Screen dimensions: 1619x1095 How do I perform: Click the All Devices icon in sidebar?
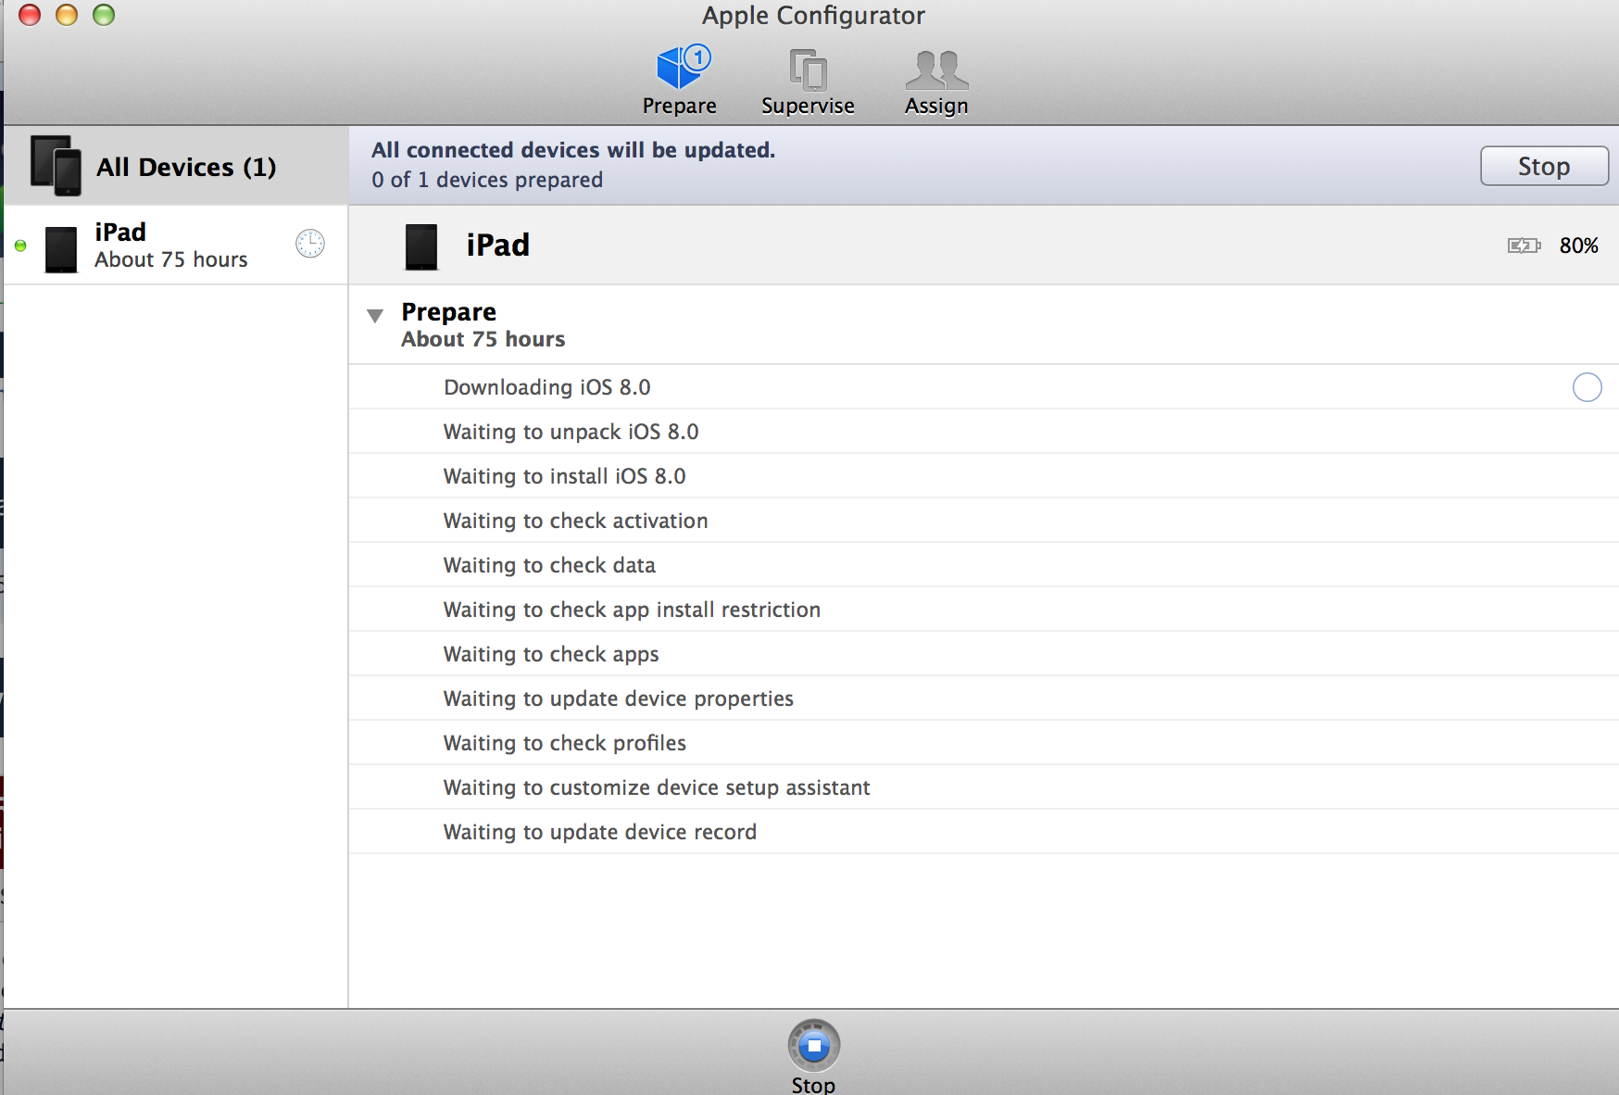(x=56, y=166)
